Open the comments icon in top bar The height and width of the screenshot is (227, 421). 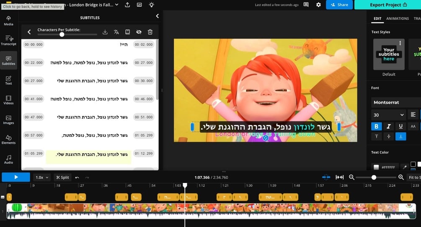click(x=306, y=5)
